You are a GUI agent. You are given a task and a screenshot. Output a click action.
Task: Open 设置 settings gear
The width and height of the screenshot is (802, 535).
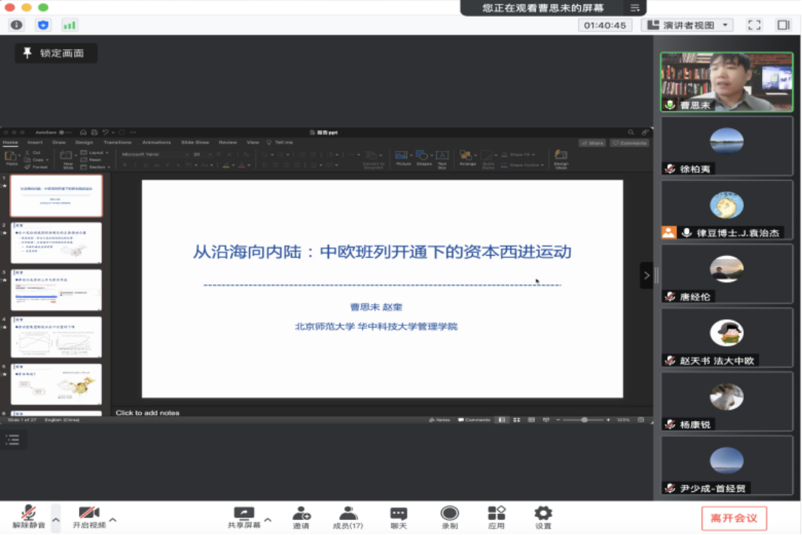click(542, 517)
